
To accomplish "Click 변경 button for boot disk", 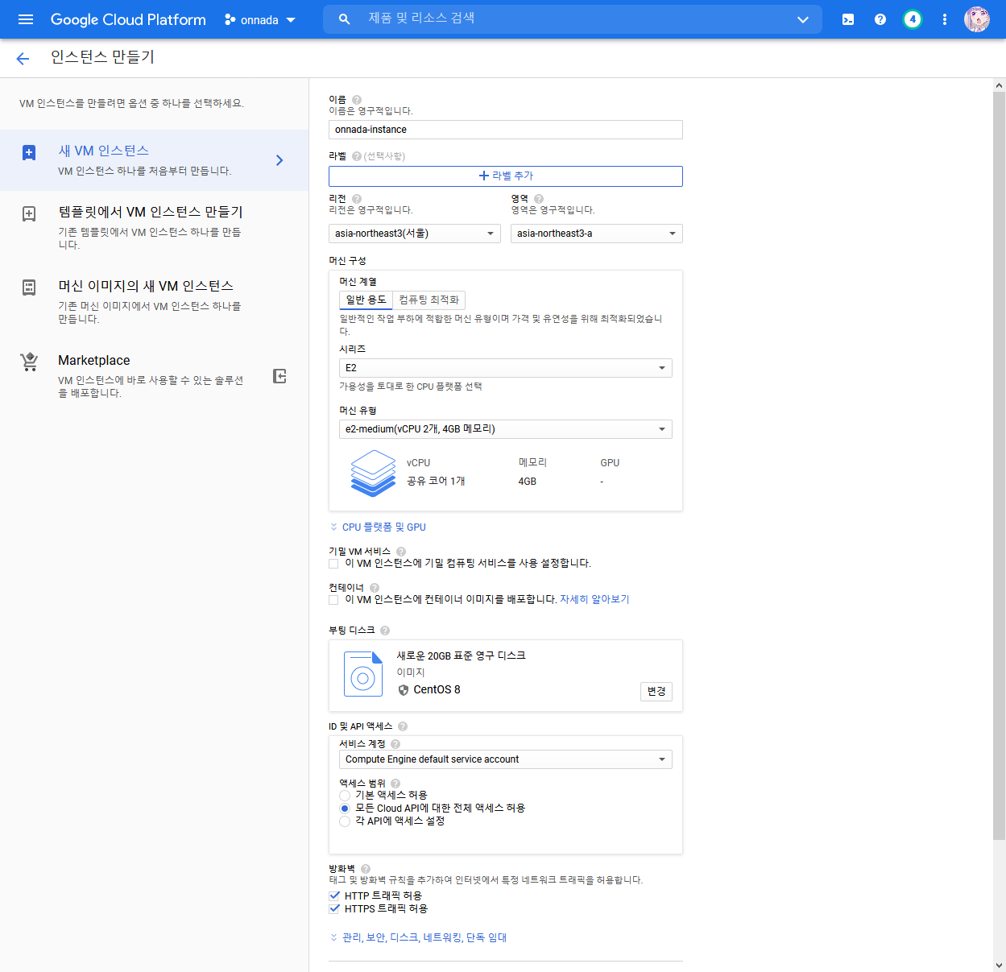I will click(656, 691).
